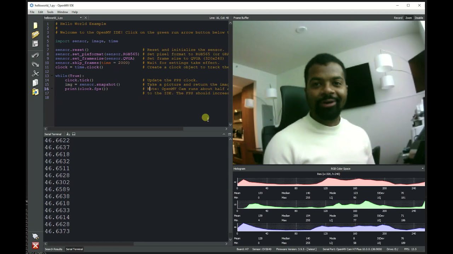Click the green channel histogram graph
This screenshot has width=453, height=254.
(x=331, y=204)
